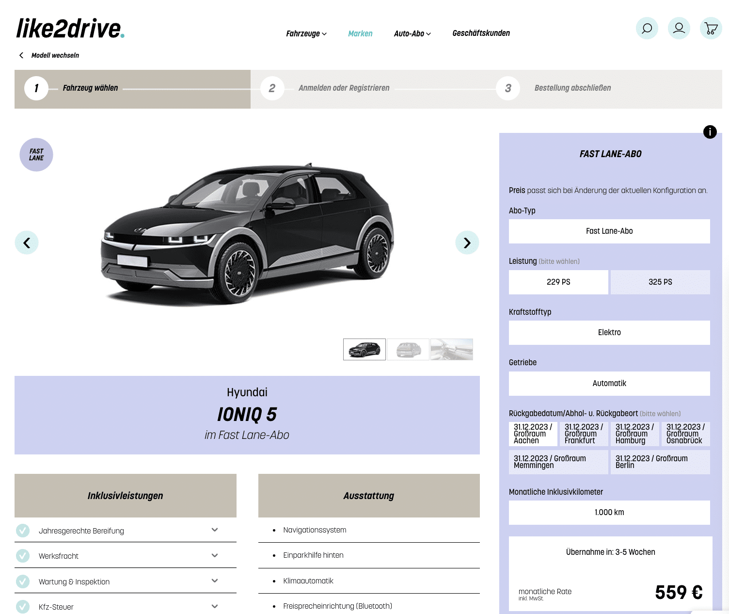Click the back arrow beside Modell wechseln
This screenshot has width=729, height=614.
(21, 55)
